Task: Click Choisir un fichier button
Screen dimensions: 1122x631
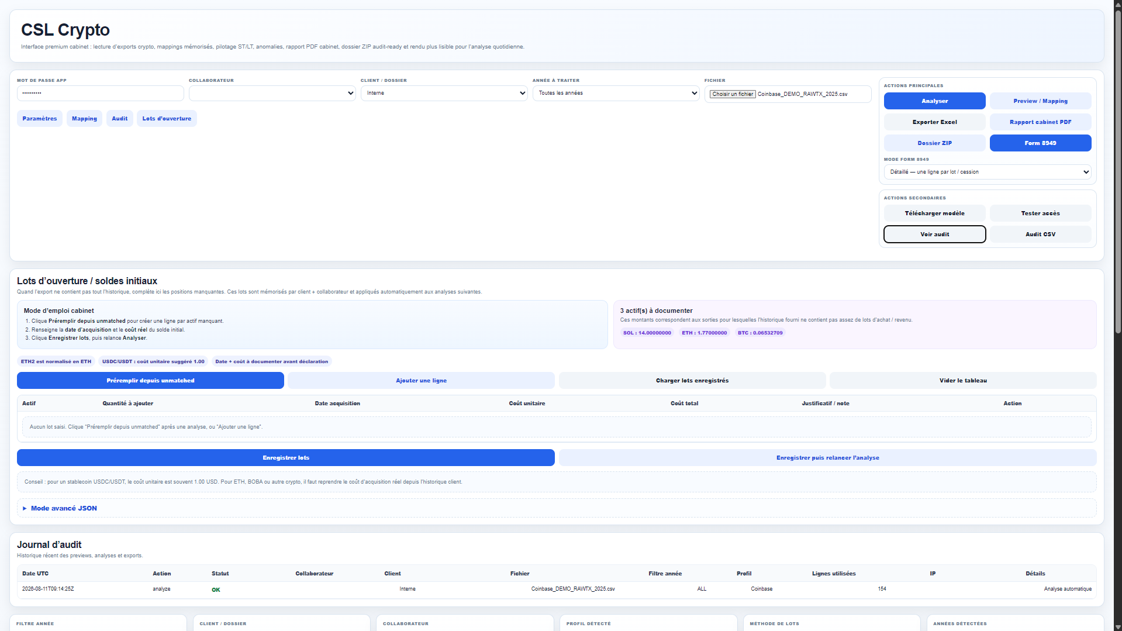Action: point(733,94)
